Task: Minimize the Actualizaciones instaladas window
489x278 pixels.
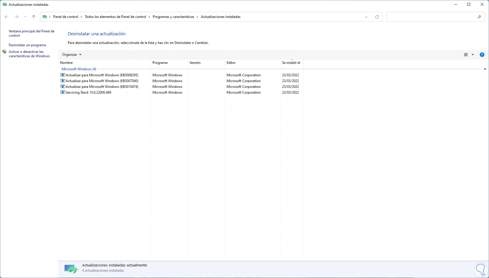Action: 456,4
